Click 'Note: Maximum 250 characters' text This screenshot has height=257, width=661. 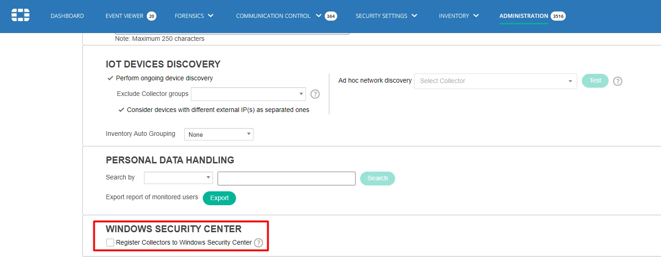tap(160, 39)
